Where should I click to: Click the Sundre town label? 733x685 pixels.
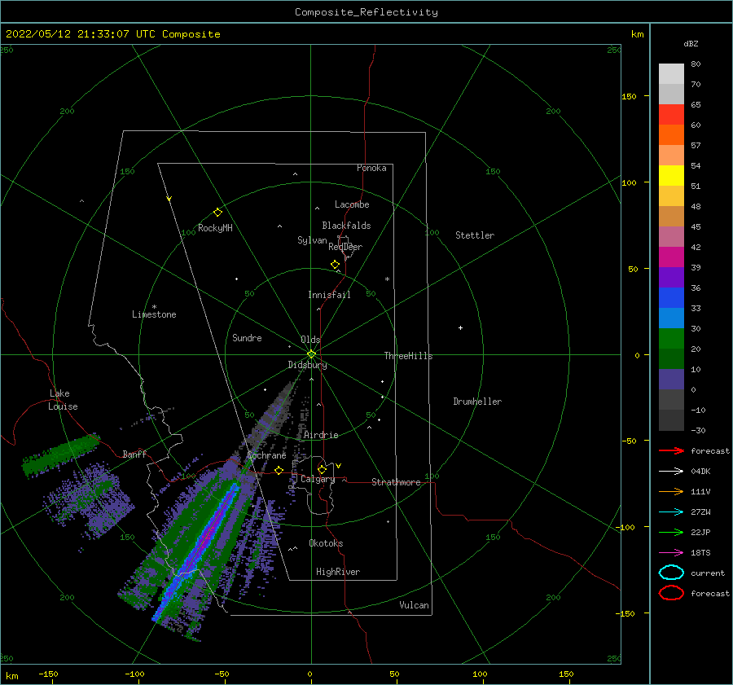tap(247, 338)
